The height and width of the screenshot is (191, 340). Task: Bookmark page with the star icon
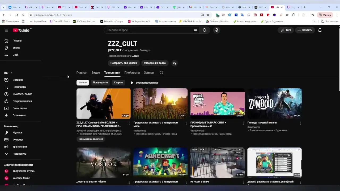point(208,15)
